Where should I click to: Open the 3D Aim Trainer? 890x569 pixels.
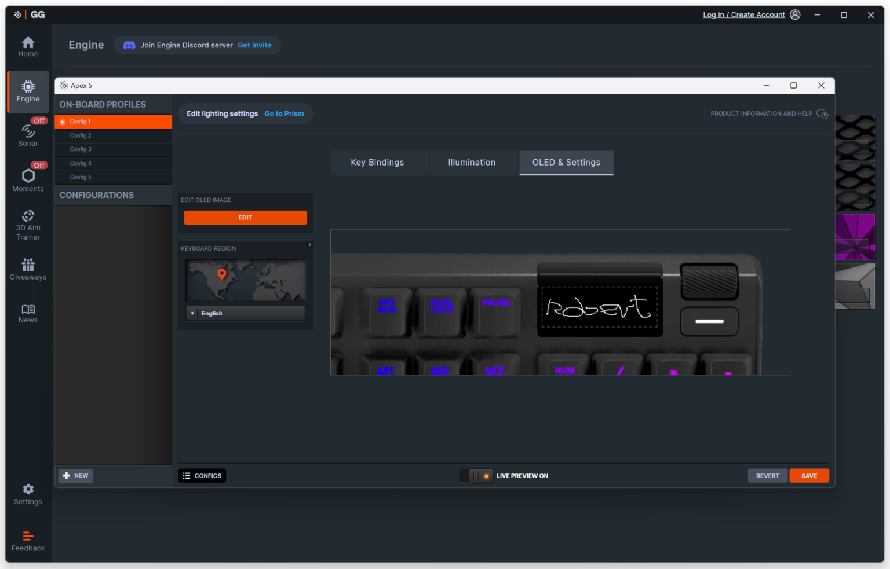(28, 223)
